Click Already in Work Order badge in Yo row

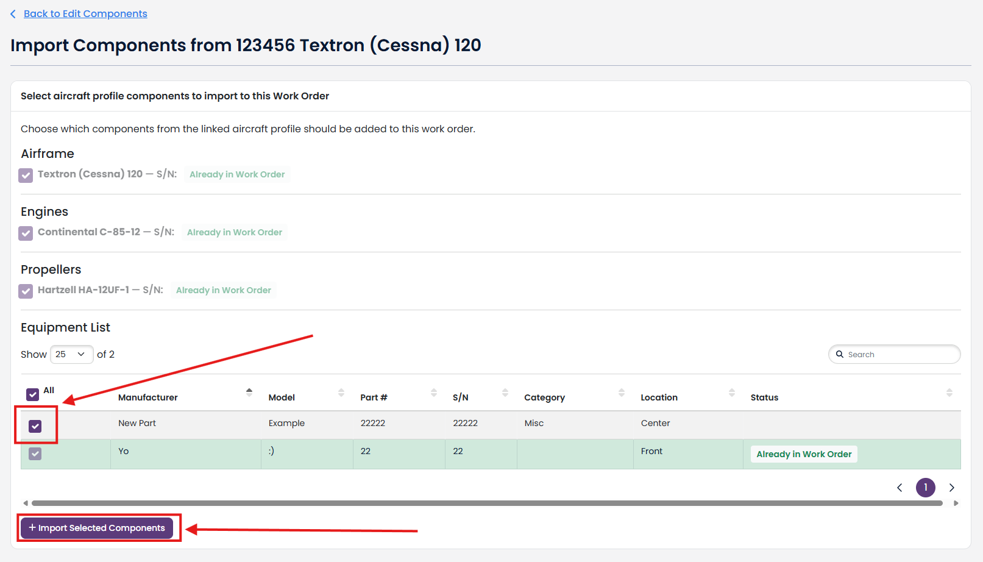(x=804, y=454)
